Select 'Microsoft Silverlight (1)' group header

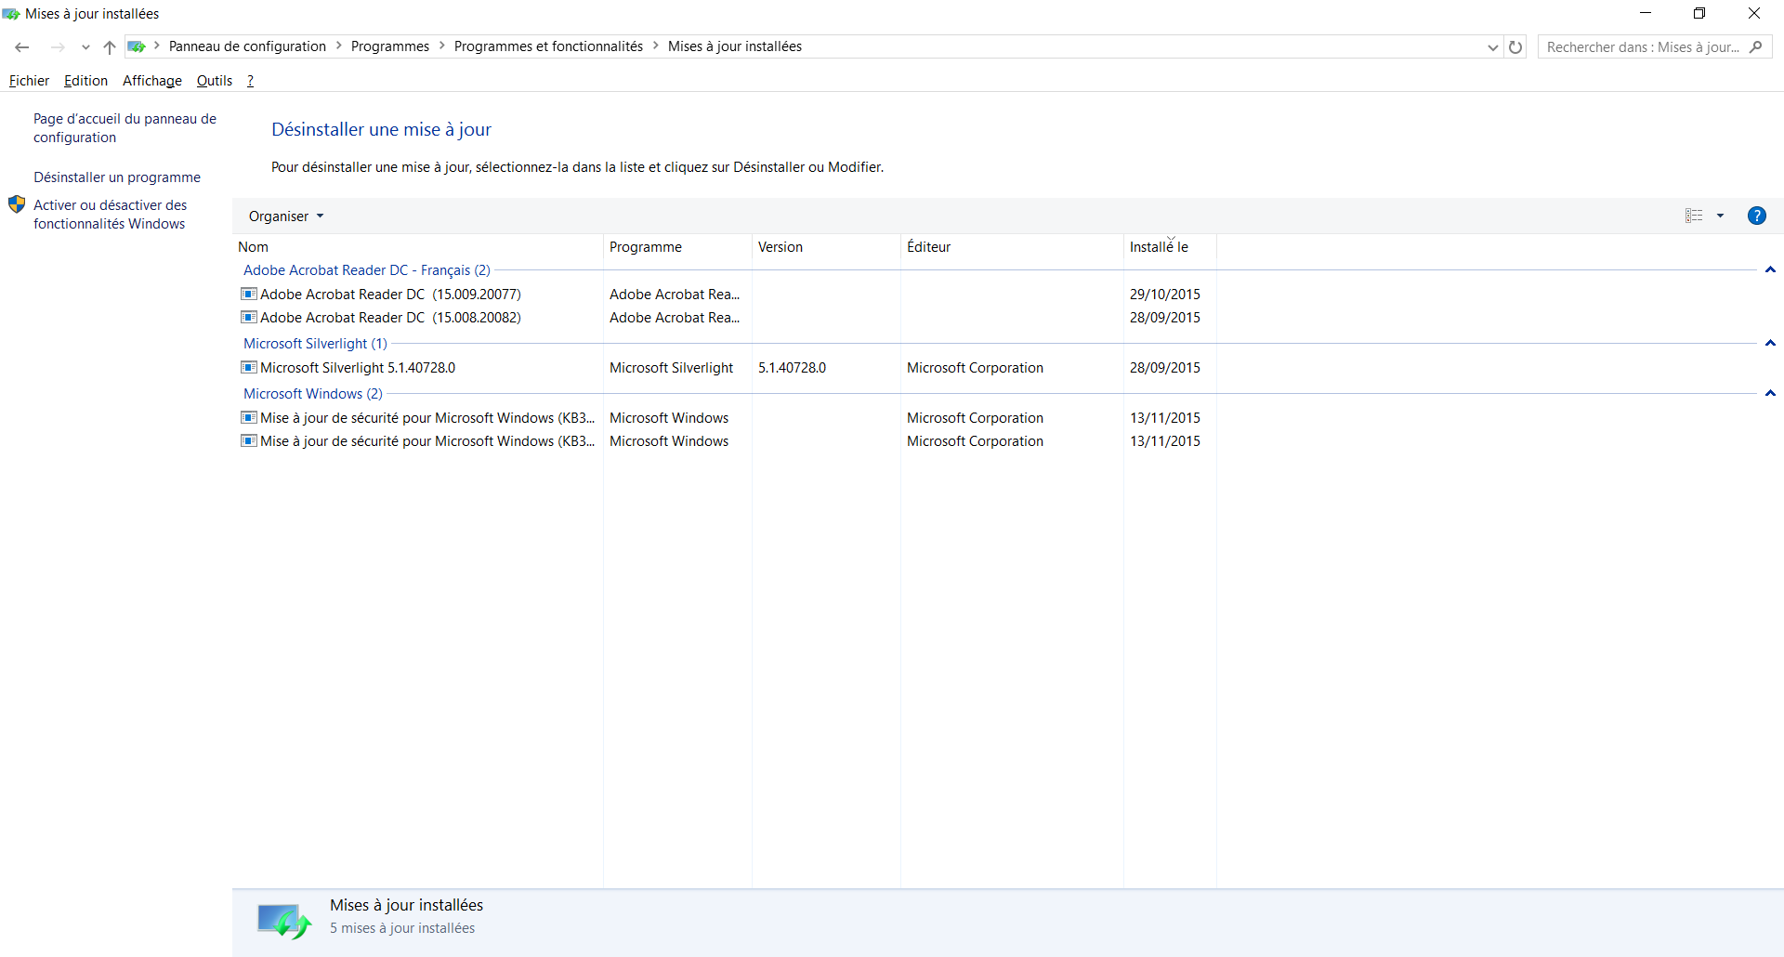click(315, 344)
